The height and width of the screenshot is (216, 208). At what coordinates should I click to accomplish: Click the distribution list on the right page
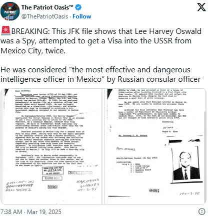133,167
